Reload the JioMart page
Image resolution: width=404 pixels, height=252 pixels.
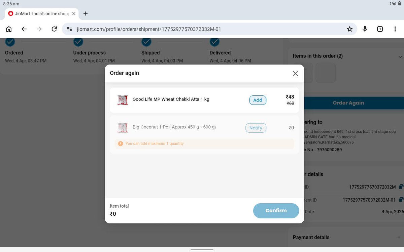click(54, 29)
